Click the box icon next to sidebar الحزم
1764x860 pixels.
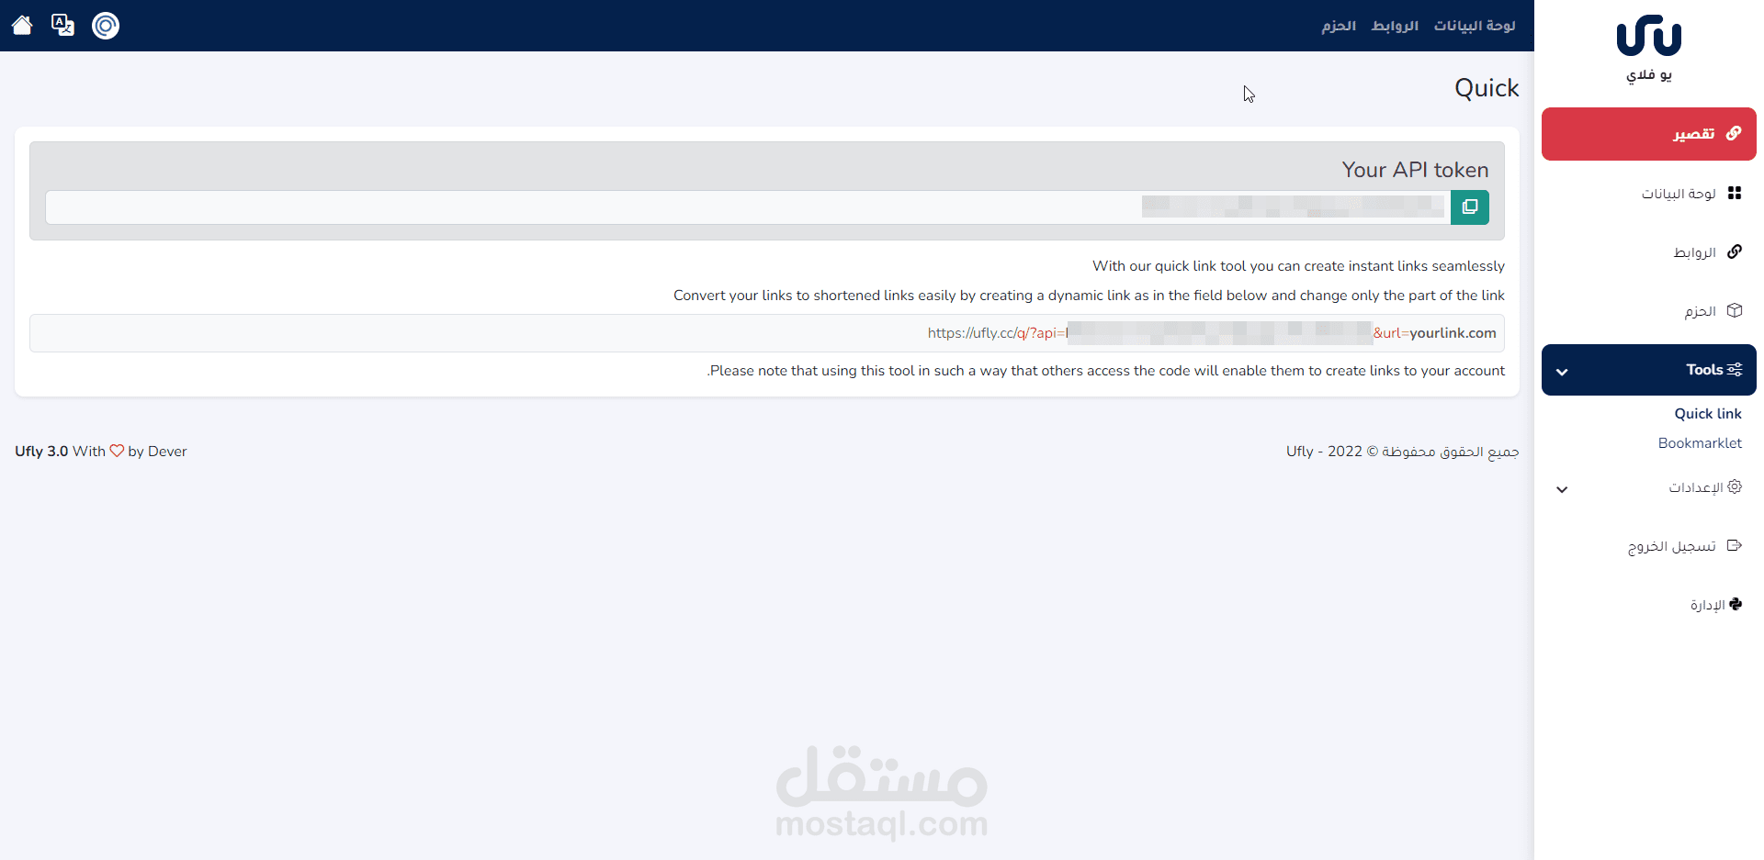click(1735, 310)
